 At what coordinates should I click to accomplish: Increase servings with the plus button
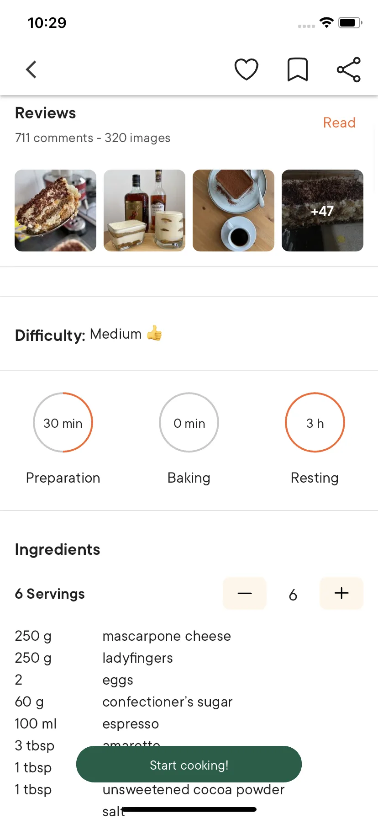[x=341, y=593]
